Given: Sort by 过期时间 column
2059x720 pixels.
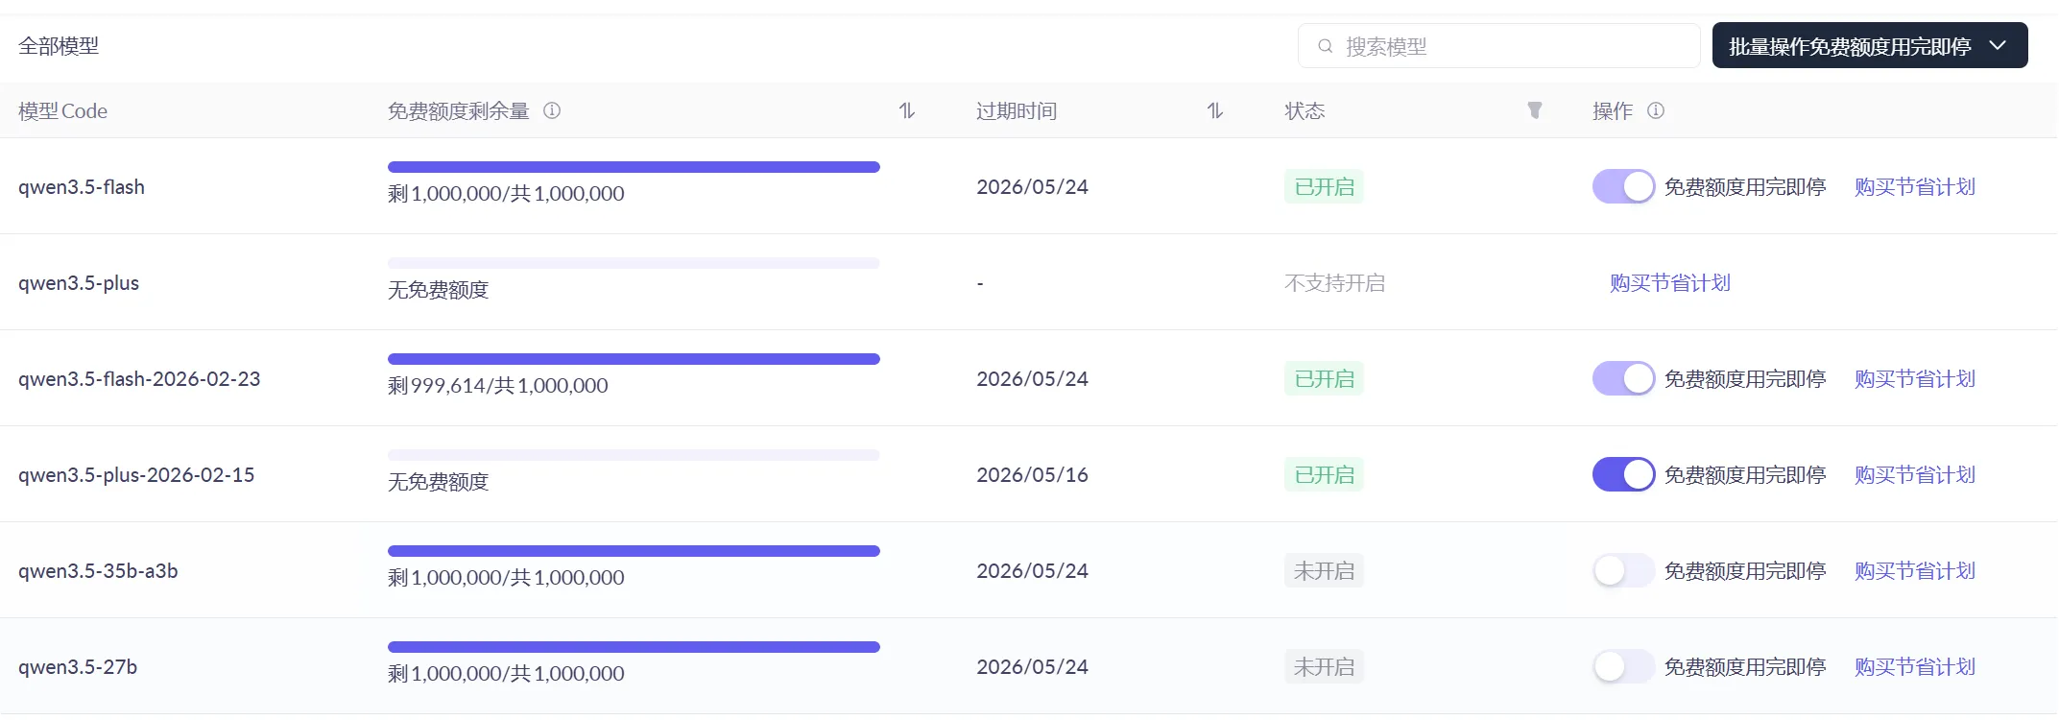Looking at the screenshot, I should click(1215, 110).
